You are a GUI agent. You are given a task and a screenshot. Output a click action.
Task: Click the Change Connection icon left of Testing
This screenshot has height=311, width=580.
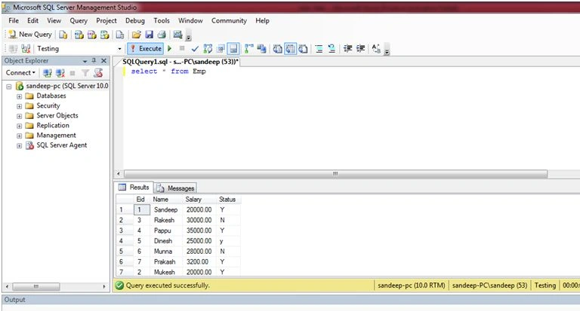(x=26, y=49)
